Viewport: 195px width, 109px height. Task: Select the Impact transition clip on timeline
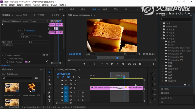pos(120,88)
